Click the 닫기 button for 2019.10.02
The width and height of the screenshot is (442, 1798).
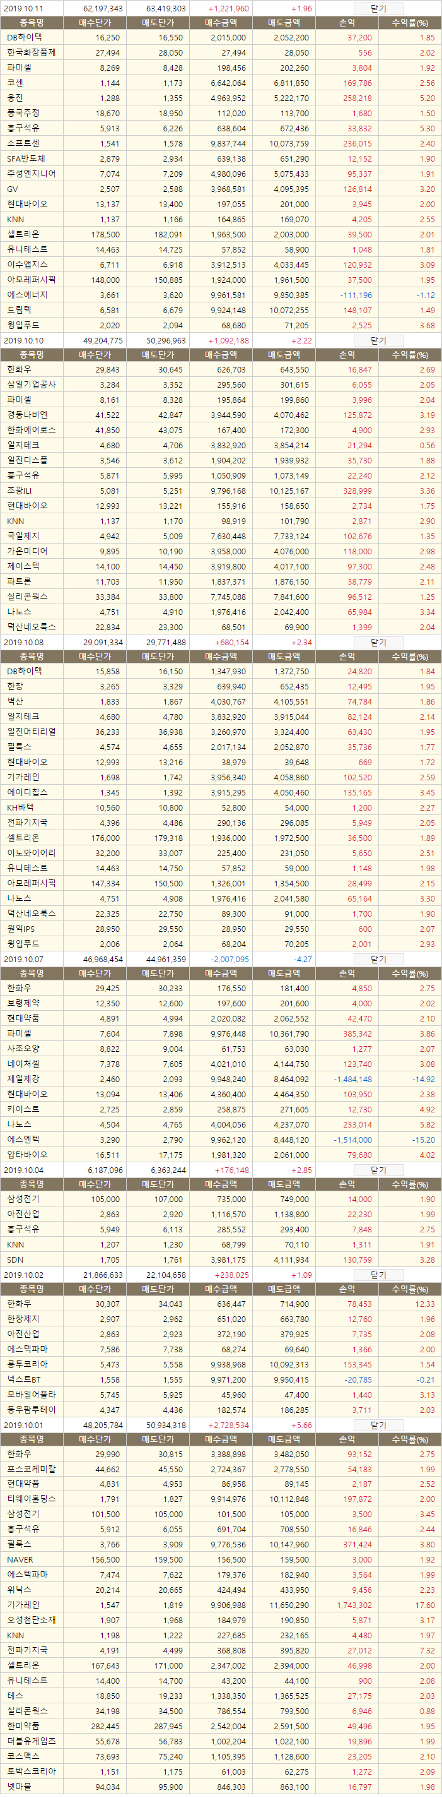pos(378,1275)
